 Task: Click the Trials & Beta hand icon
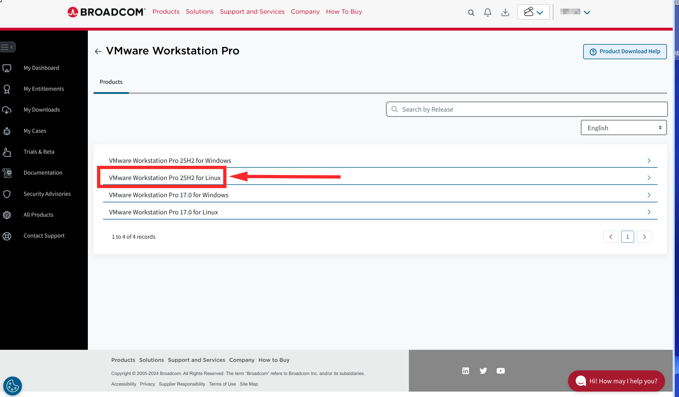click(x=7, y=152)
